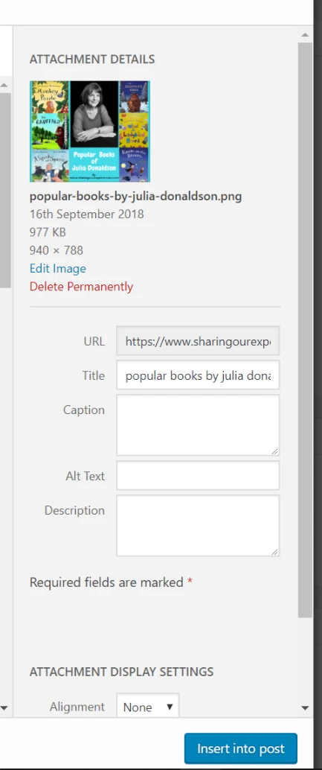The width and height of the screenshot is (322, 770).
Task: Click the Caption box resize grip
Action: (x=274, y=451)
